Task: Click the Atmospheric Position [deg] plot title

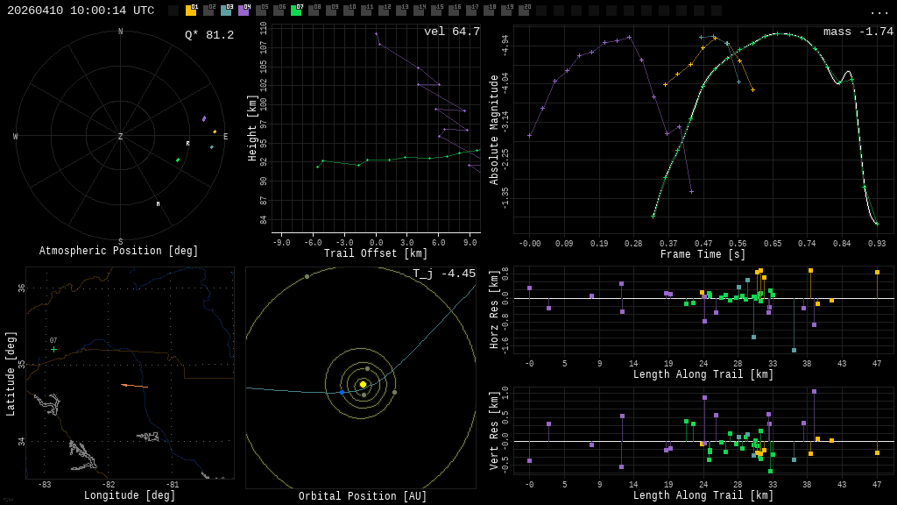Action: [x=119, y=252]
